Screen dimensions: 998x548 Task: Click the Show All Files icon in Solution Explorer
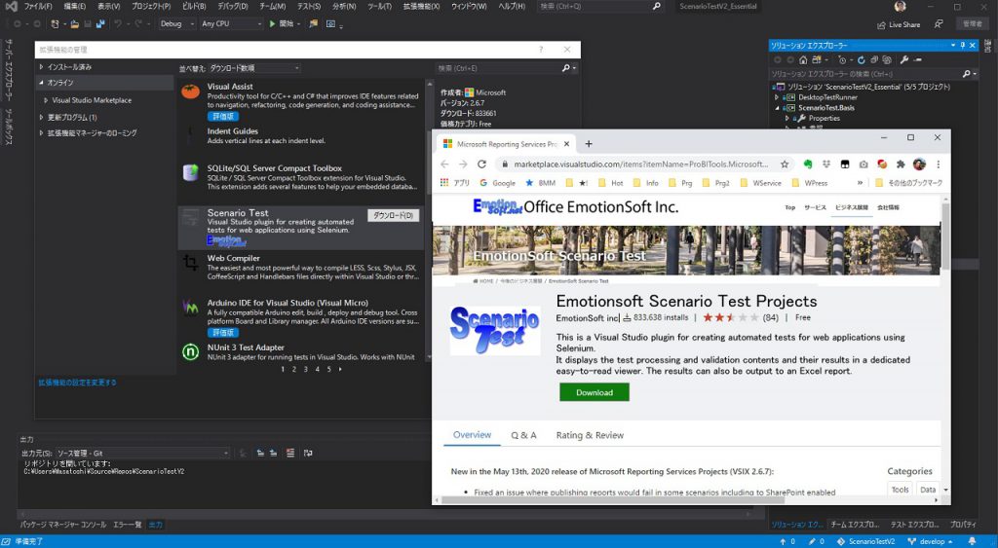(887, 59)
